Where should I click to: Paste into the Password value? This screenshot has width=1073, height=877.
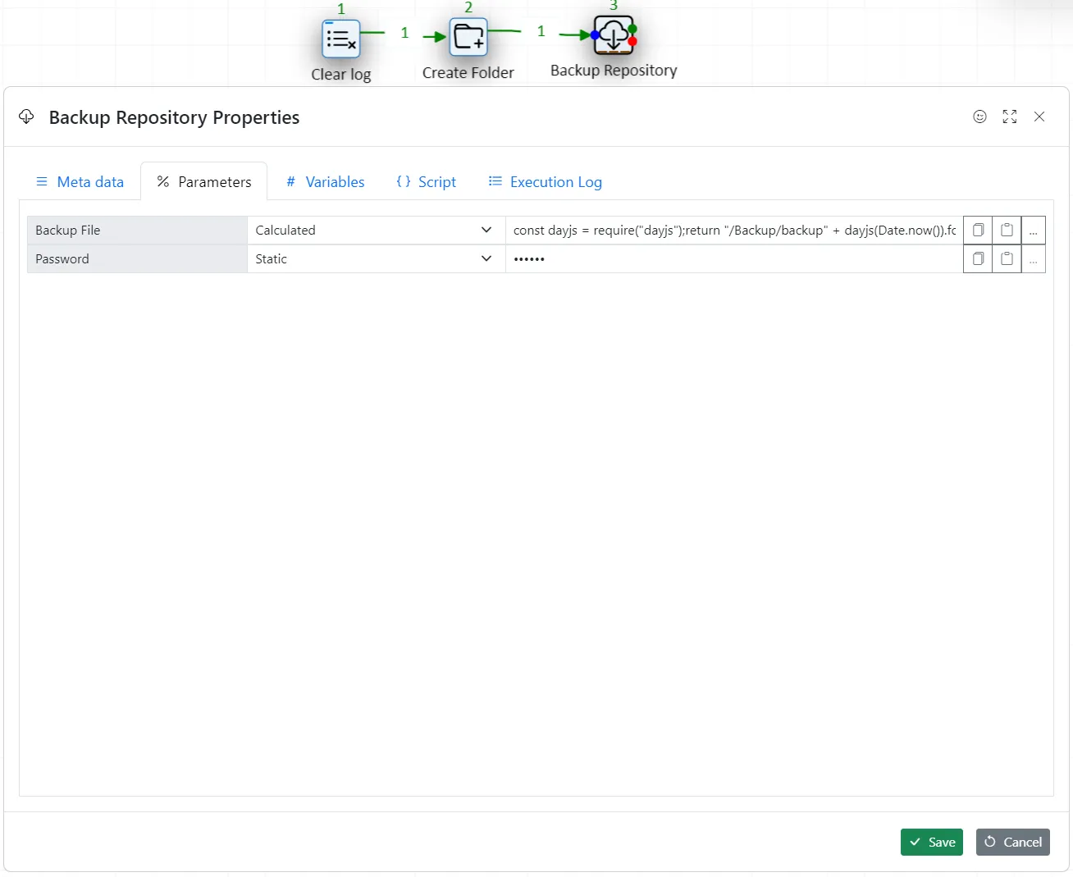click(x=1007, y=259)
